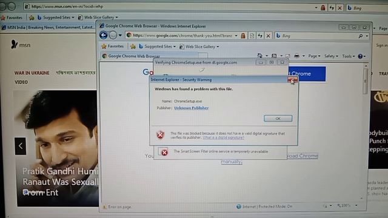
Task: Open Web Slice Gallery in the front window
Action: click(x=199, y=47)
